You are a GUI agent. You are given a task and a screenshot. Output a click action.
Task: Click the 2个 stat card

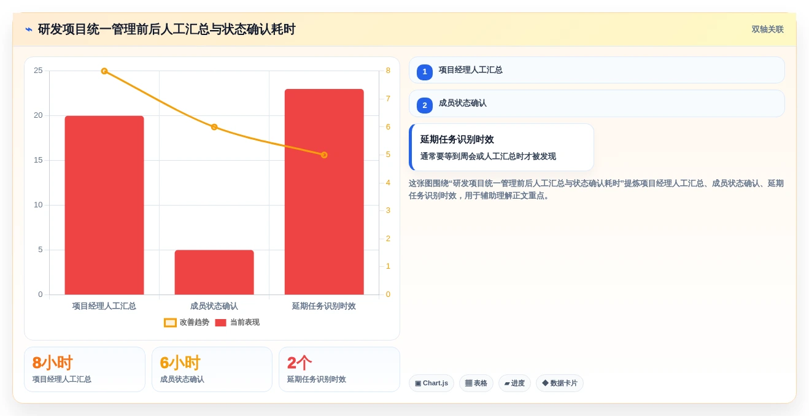click(339, 369)
